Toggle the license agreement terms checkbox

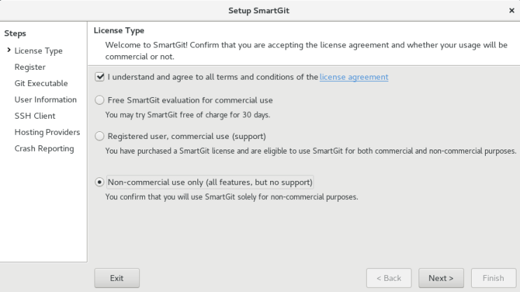click(x=99, y=77)
